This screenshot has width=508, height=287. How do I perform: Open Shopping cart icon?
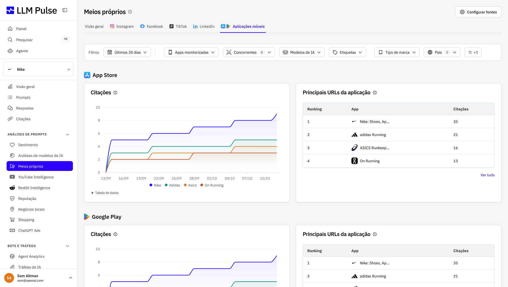[x=12, y=220]
